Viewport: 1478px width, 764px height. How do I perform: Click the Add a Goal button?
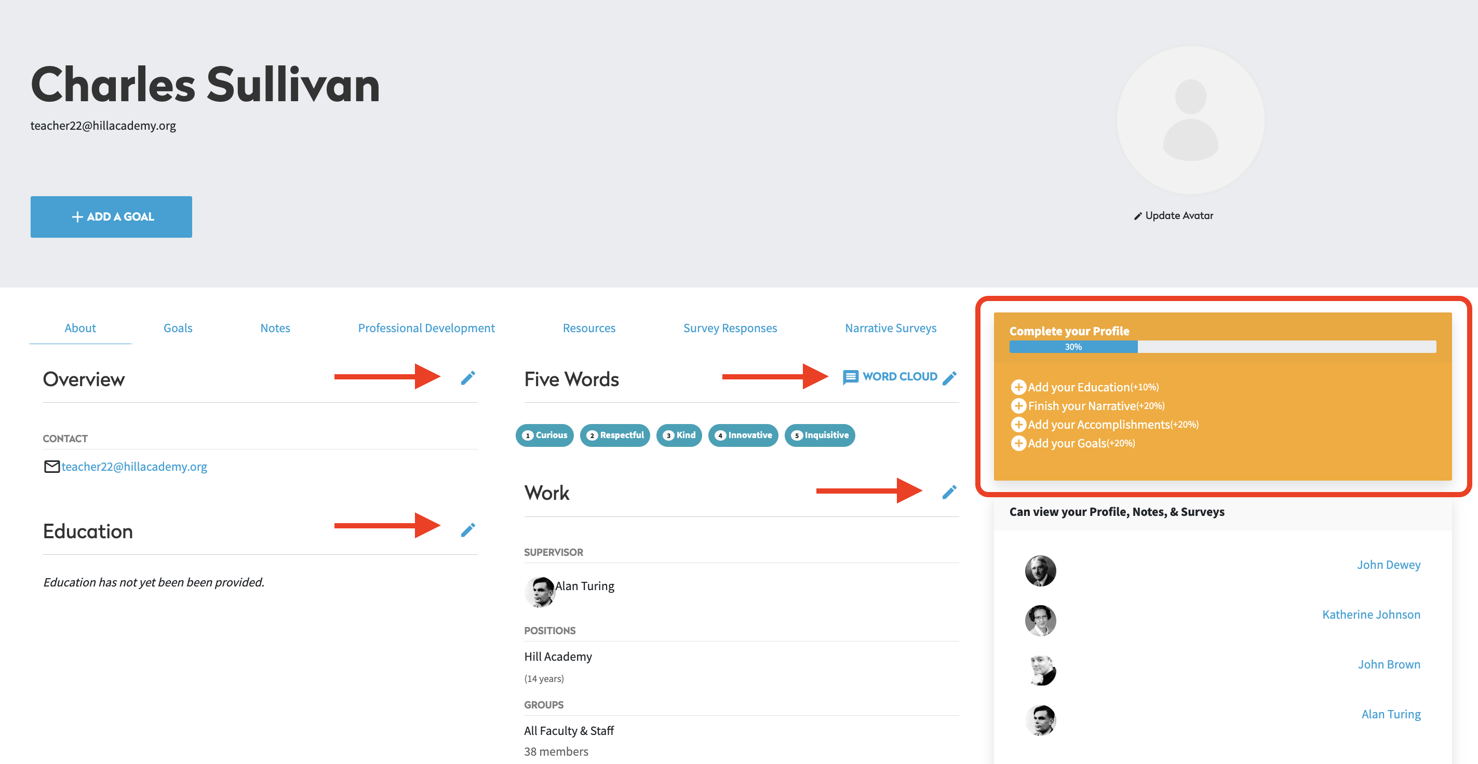pyautogui.click(x=111, y=217)
